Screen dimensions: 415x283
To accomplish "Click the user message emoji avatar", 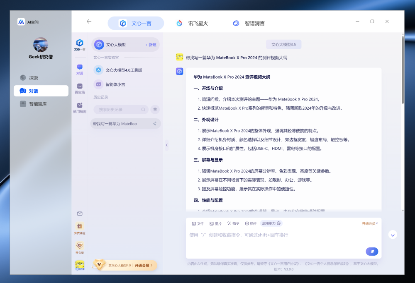I will tap(179, 57).
